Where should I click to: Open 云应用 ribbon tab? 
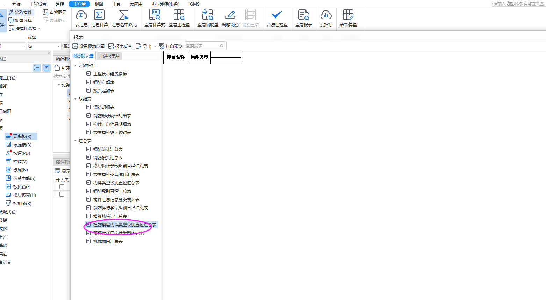[136, 4]
